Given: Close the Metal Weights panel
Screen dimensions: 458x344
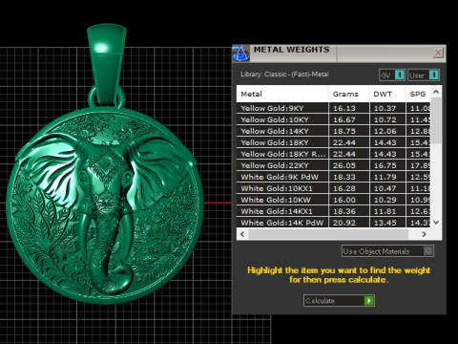Looking at the screenshot, I should [438, 53].
